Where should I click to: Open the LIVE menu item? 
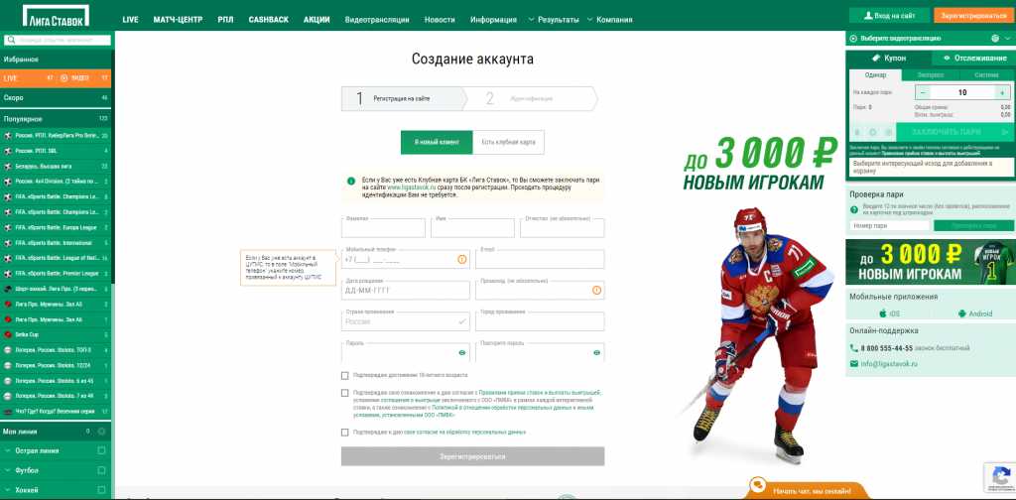pos(130,20)
